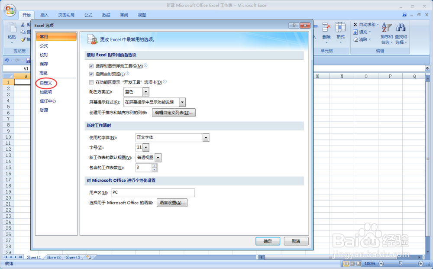Click the Fill down-arrow icon
The height and width of the screenshot is (269, 433).
pos(355,32)
